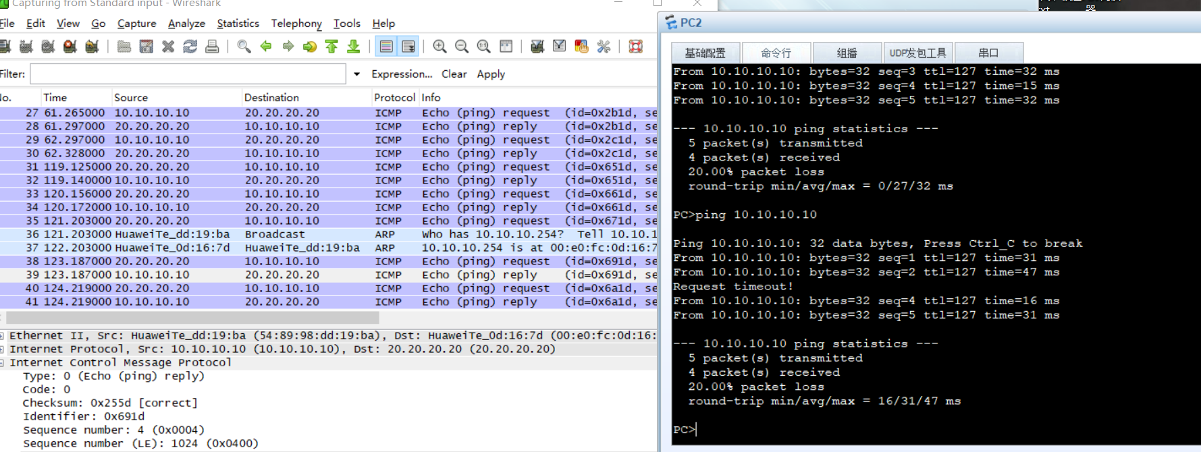Open help lifebuoy icon
This screenshot has width=1201, height=452.
(635, 47)
